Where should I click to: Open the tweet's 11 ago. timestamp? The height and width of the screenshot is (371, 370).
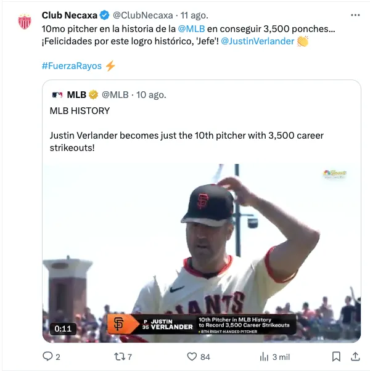pyautogui.click(x=194, y=15)
